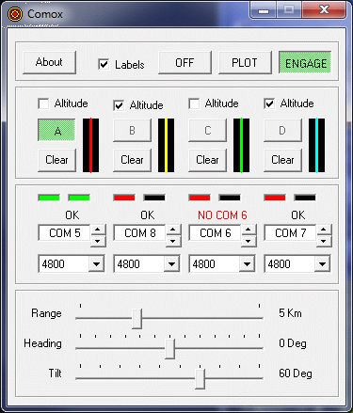Image resolution: width=353 pixels, height=413 pixels.
Task: Uncheck Altitude checkbox for channel D
Action: click(269, 103)
